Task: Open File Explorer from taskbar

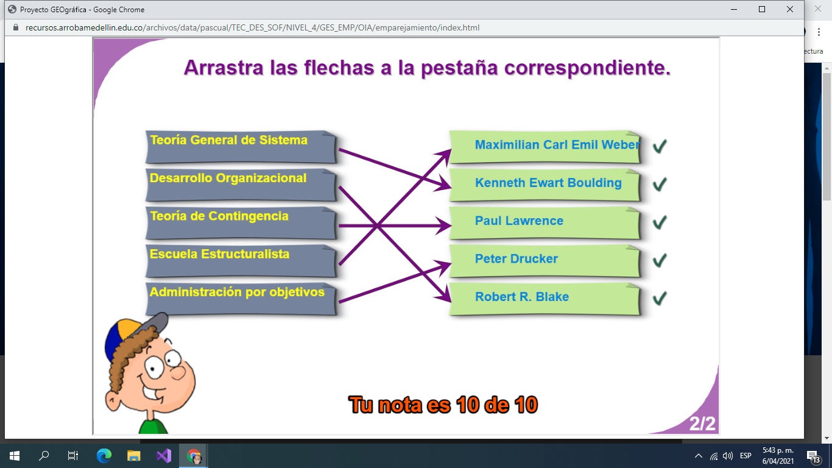Action: [x=133, y=455]
